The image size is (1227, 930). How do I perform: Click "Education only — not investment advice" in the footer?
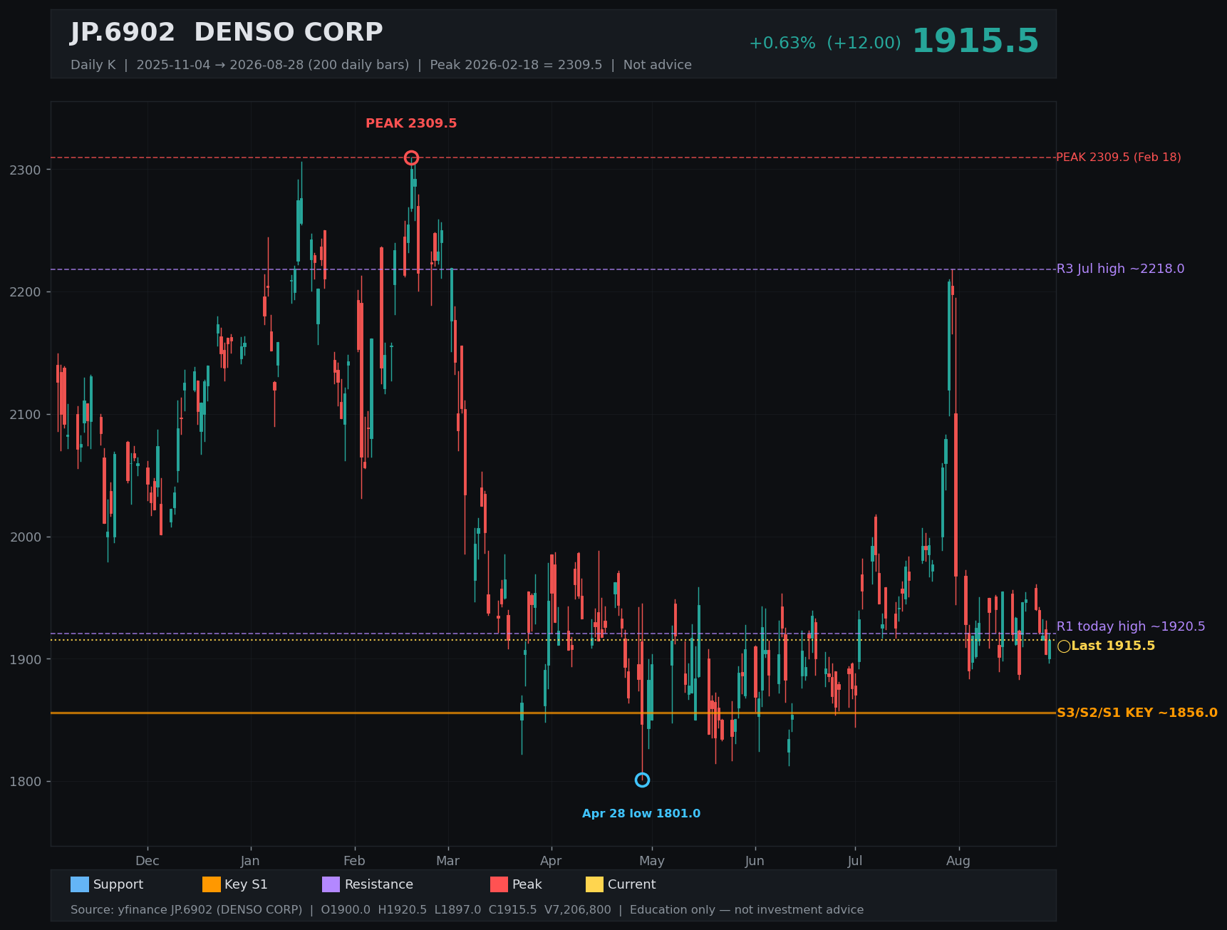pos(747,910)
